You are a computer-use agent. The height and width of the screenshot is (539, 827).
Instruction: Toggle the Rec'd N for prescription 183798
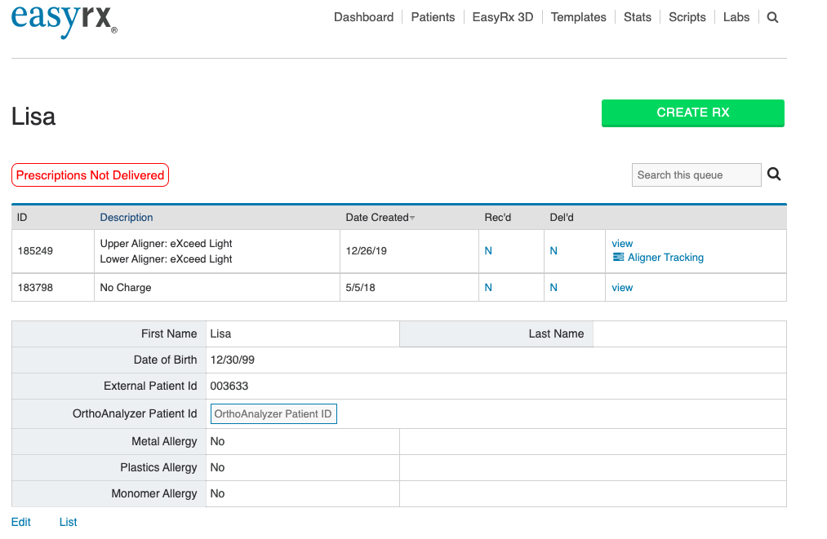(x=488, y=288)
